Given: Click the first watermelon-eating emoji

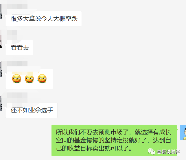Looking at the screenshot, I should pos(16,79).
